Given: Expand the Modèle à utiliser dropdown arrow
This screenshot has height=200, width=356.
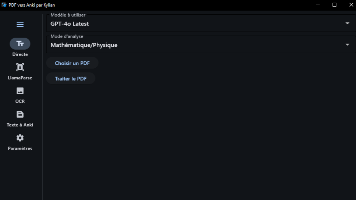Looking at the screenshot, I should [x=347, y=24].
